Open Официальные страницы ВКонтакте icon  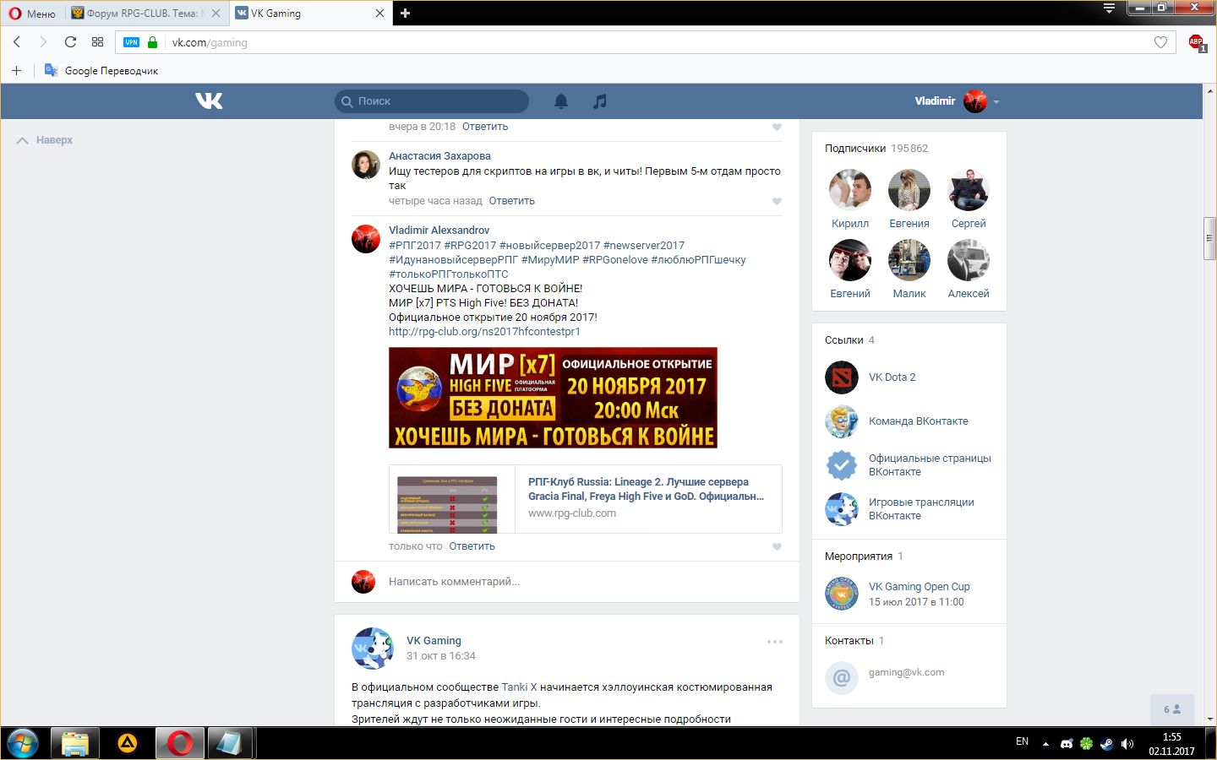pos(842,465)
